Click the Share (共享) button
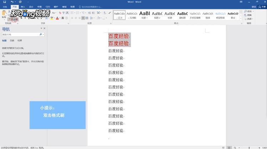 pos(262,7)
